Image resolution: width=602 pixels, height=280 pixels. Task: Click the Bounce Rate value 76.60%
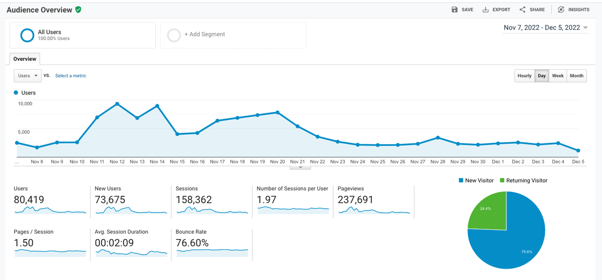click(192, 243)
